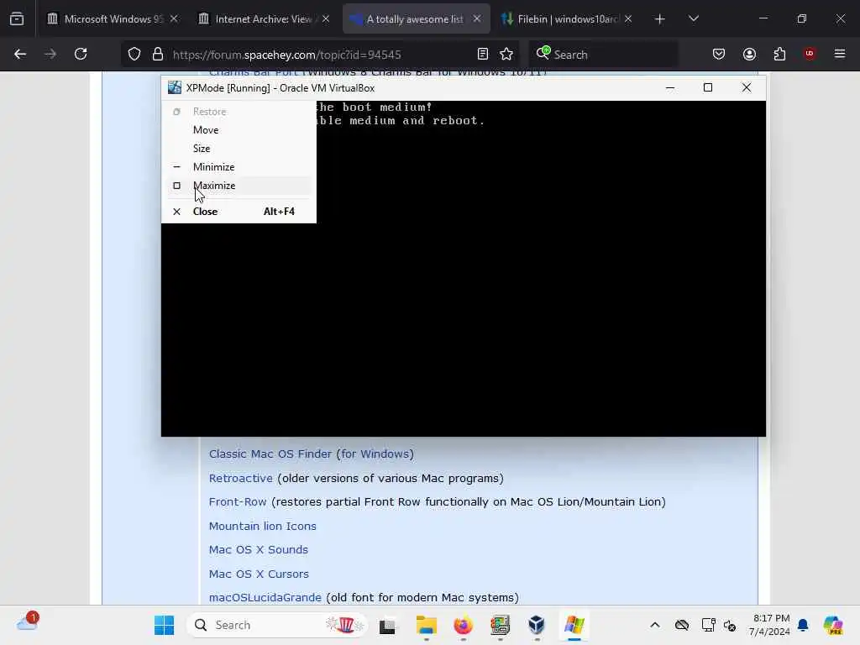The width and height of the screenshot is (860, 645).
Task: Switch to Internet Archive: View tab
Action: pos(262,18)
